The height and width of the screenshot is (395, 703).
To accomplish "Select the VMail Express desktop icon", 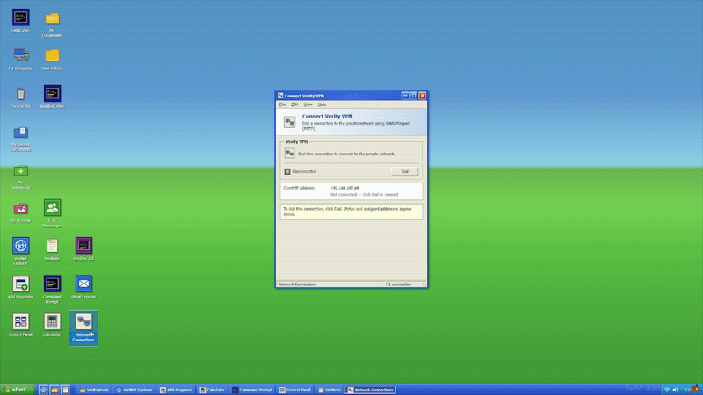I will (83, 287).
